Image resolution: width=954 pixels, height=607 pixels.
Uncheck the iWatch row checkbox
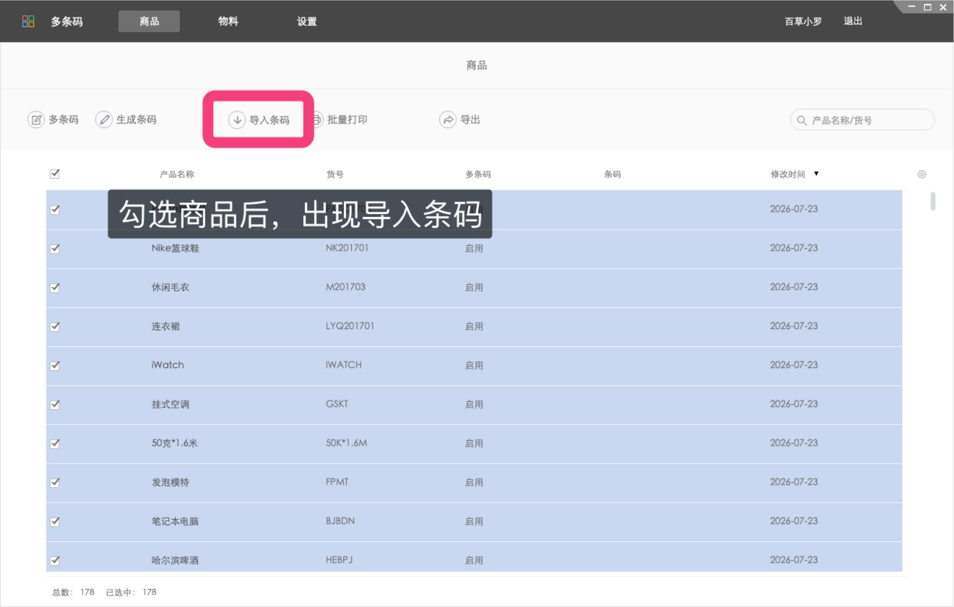(55, 366)
